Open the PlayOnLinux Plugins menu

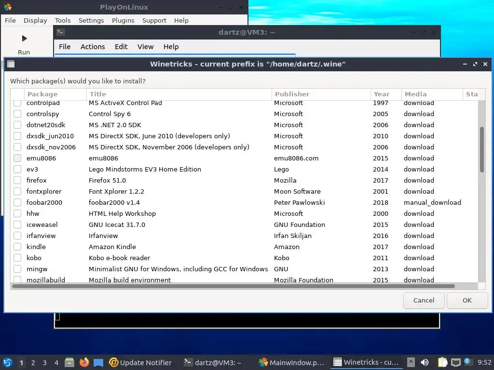(x=123, y=20)
